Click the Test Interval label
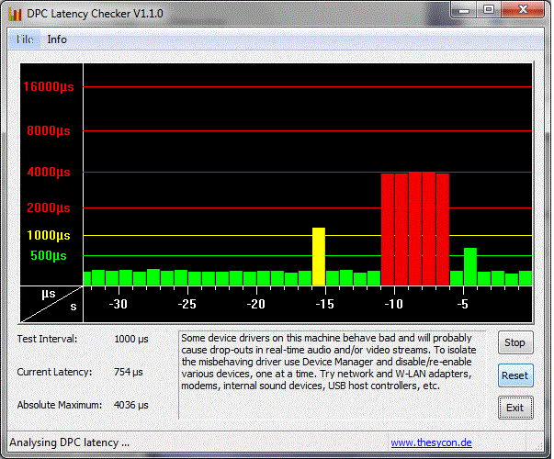The width and height of the screenshot is (554, 459). click(47, 339)
